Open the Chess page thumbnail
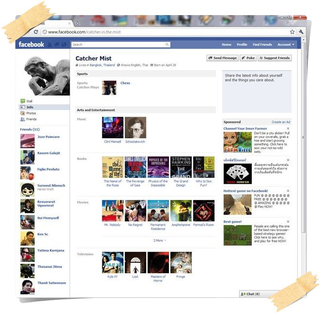The image size is (322, 313). 109,88
